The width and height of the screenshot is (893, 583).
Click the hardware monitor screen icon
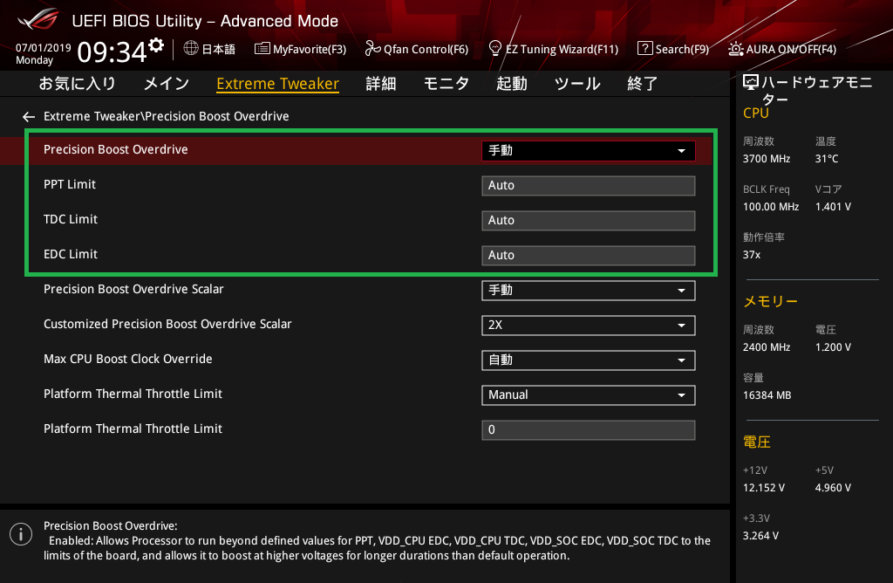click(751, 83)
